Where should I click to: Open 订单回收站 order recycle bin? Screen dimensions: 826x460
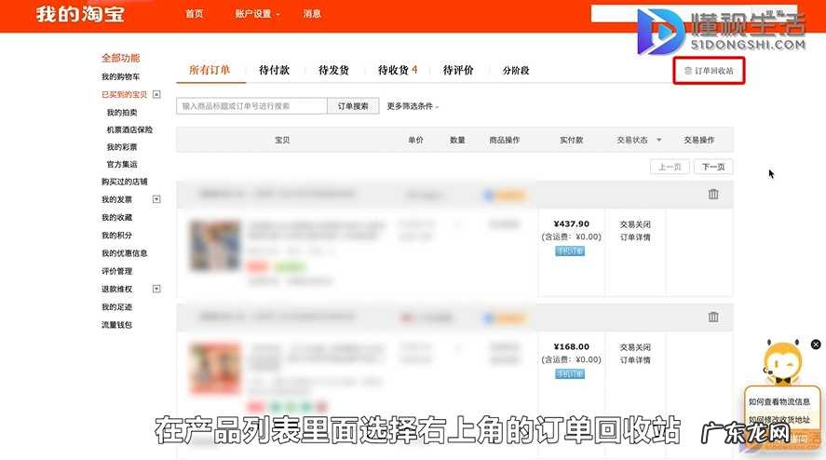709,71
